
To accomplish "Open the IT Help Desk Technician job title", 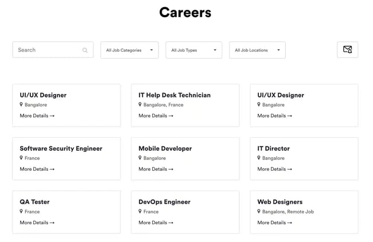I will (x=174, y=95).
